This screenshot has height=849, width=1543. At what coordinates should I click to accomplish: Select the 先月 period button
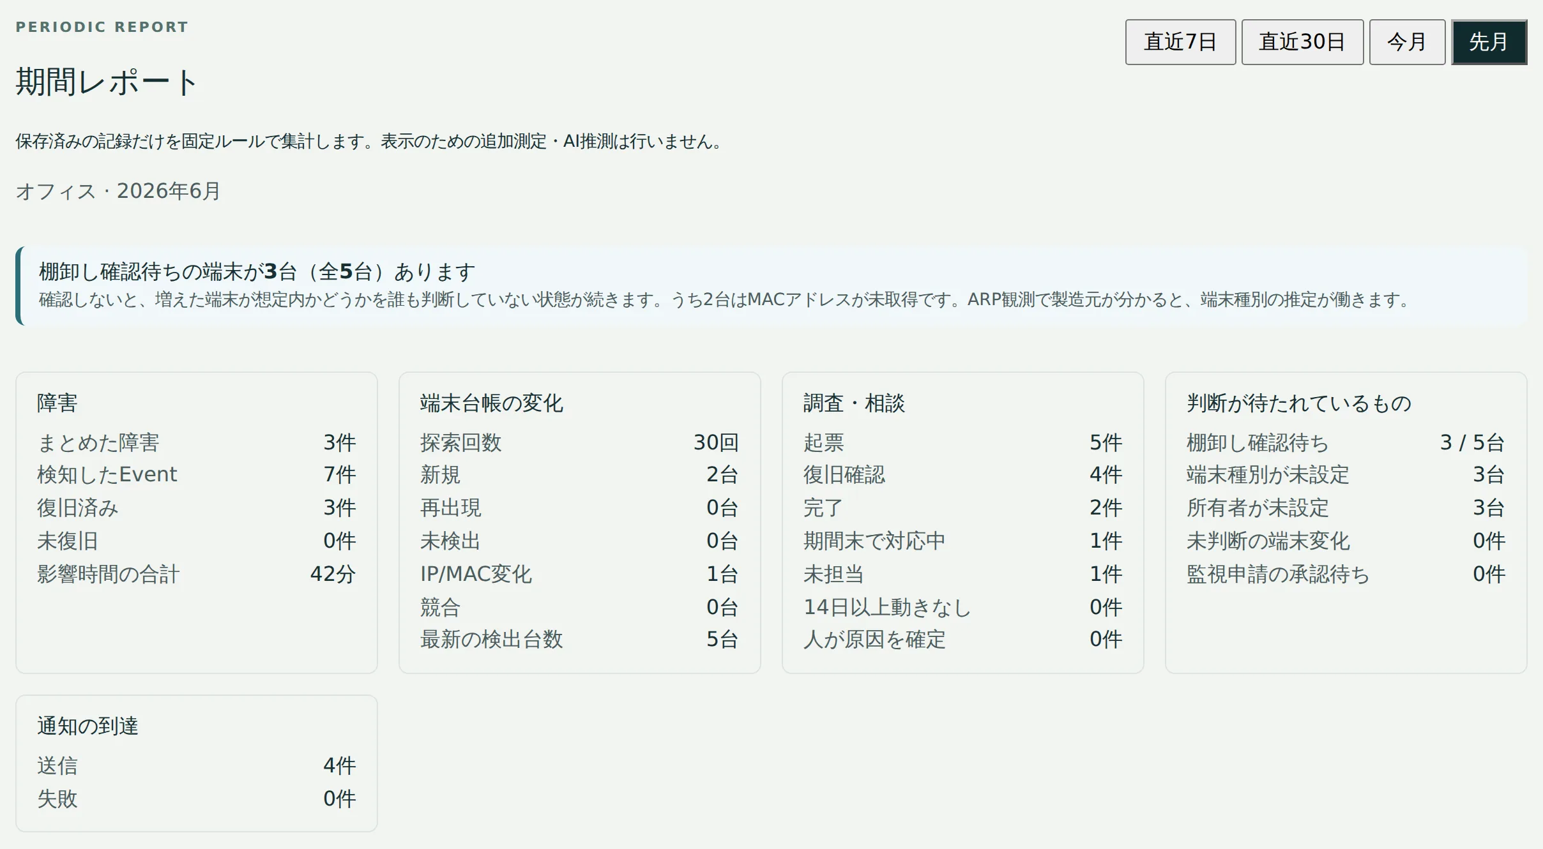click(x=1489, y=42)
